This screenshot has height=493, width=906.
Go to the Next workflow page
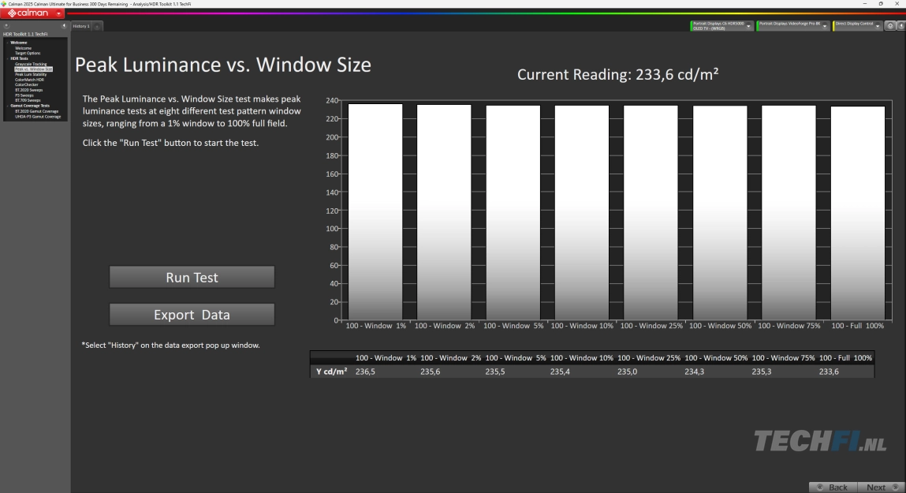pos(881,487)
